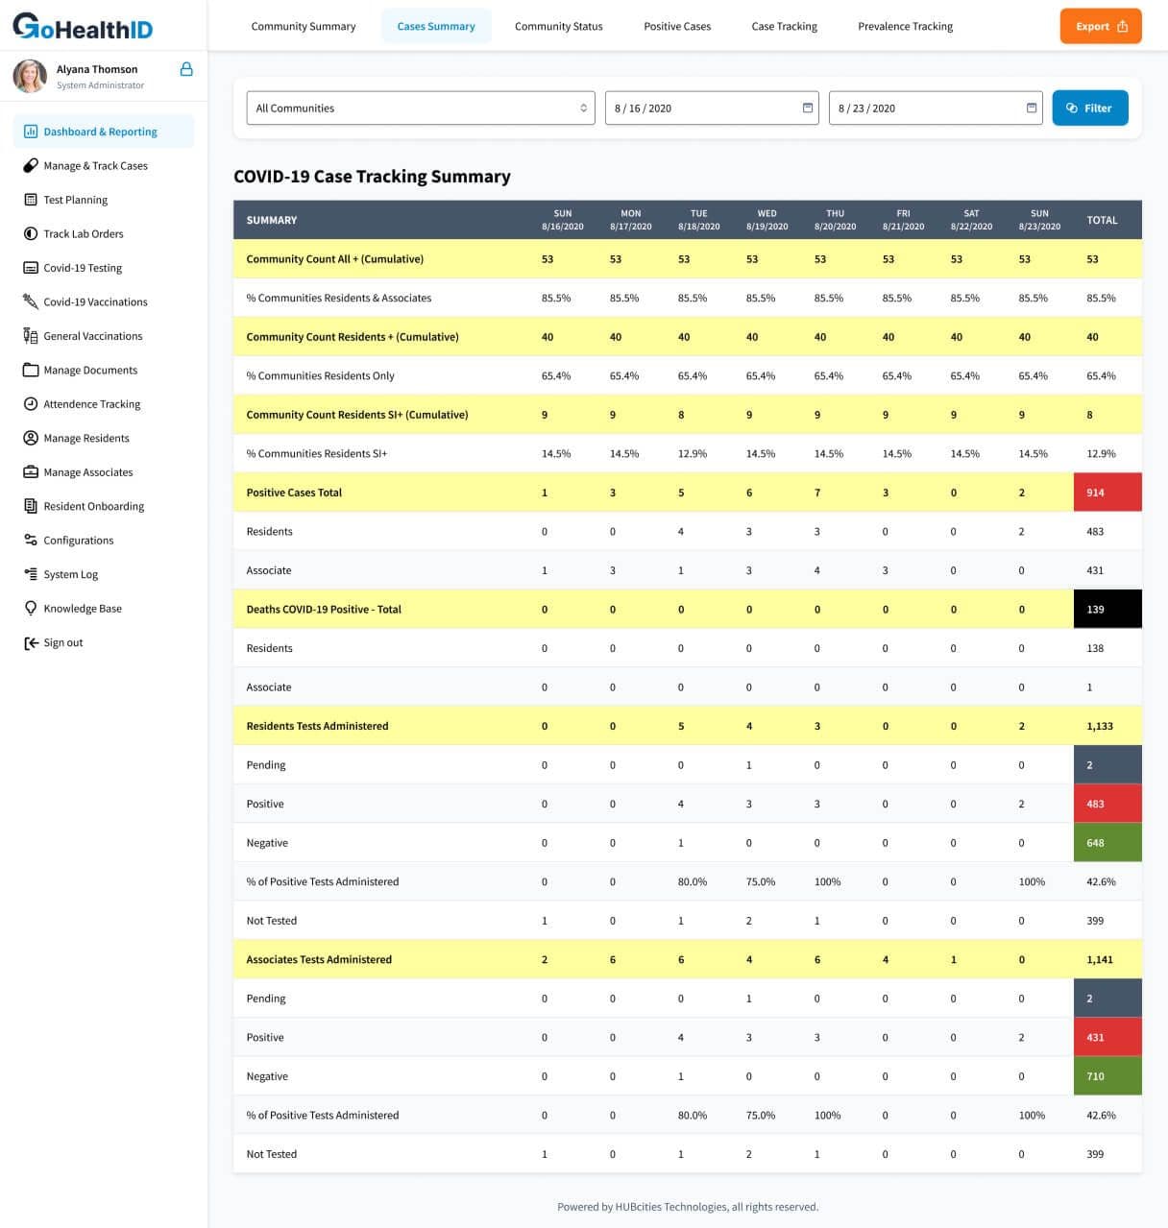Click the lock icon beside Alyana Thomson
1168x1228 pixels.
coord(186,69)
